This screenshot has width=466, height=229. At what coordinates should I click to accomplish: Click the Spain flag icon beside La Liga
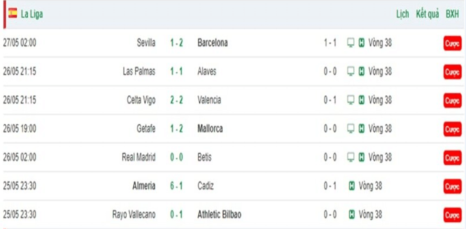point(13,13)
